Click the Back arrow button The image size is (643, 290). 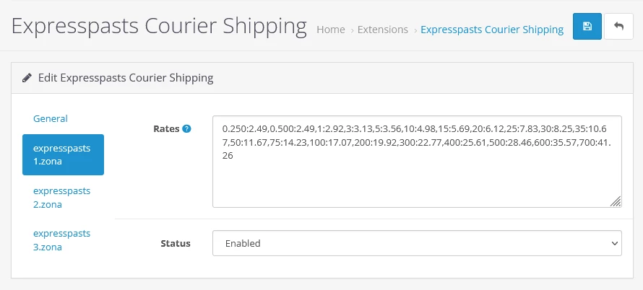[618, 27]
